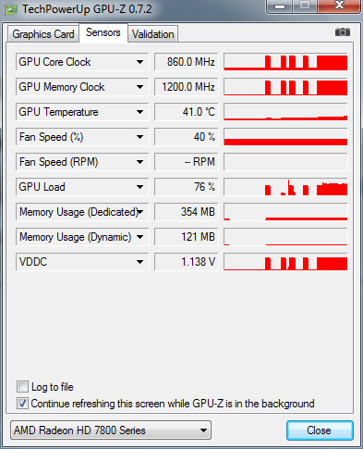
Task: Minimize the GPU-Z window
Action: click(x=280, y=6)
